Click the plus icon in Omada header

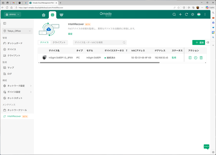tap(180, 14)
